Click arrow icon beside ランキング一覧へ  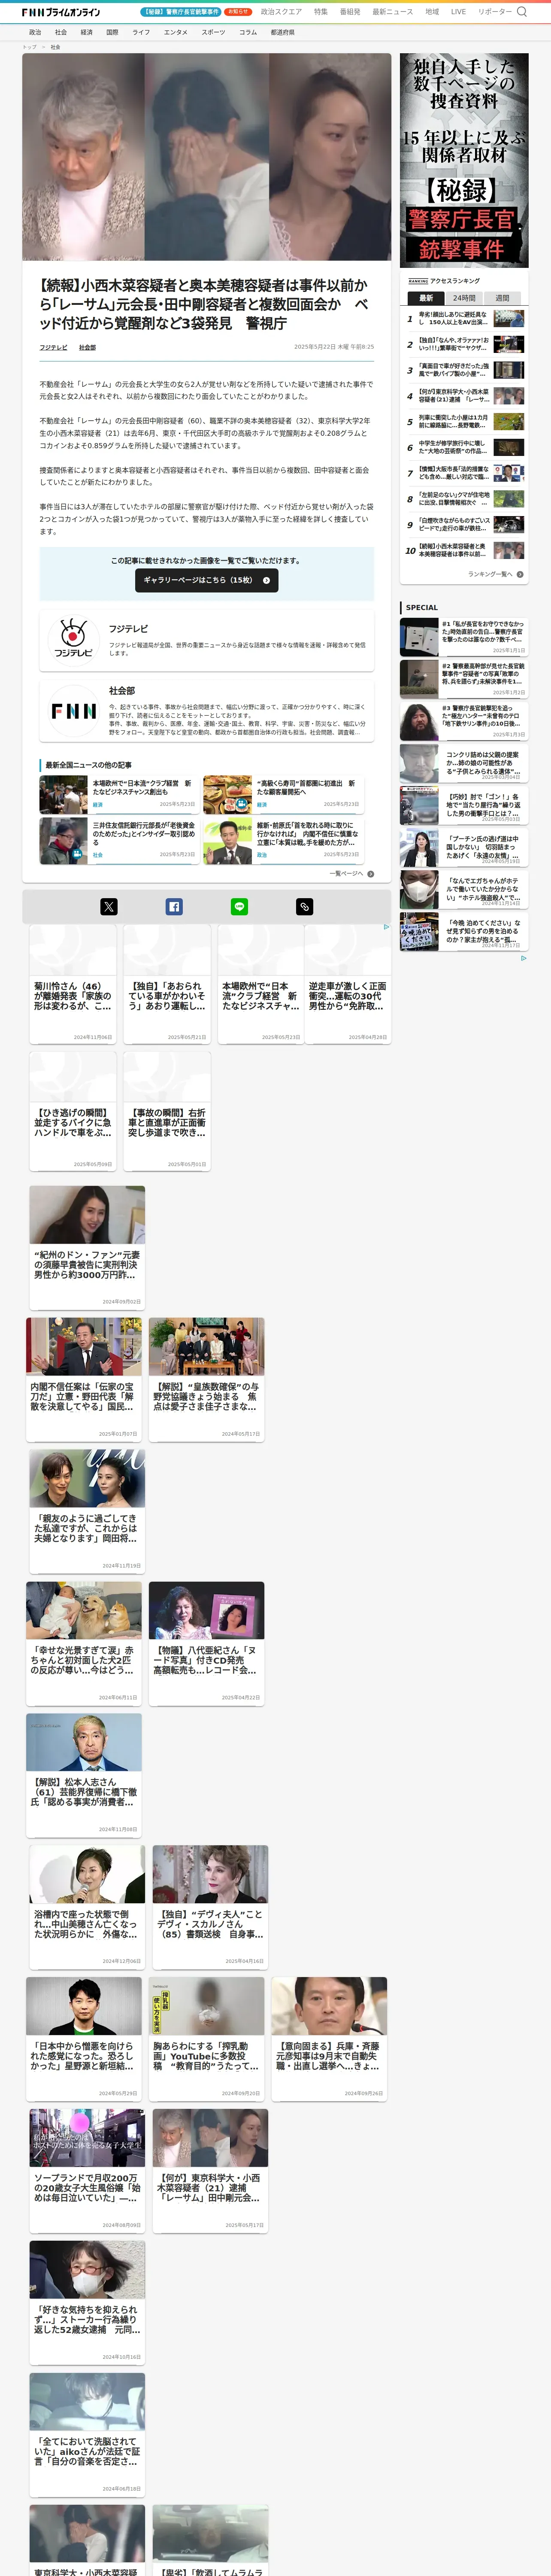520,574
